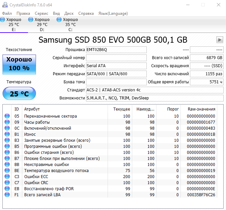226x210 pixels.
Task: Click the status icon for attribute BE
Action: (7, 170)
